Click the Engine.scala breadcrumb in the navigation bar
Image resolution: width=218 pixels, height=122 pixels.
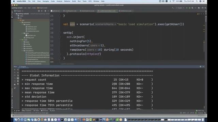42,8
